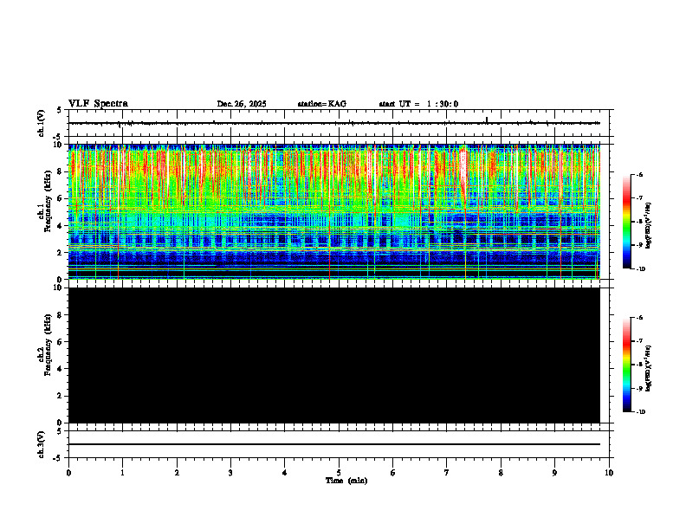Click the "-10" label on ch.1 color scale
686x530 pixels.
click(x=640, y=269)
